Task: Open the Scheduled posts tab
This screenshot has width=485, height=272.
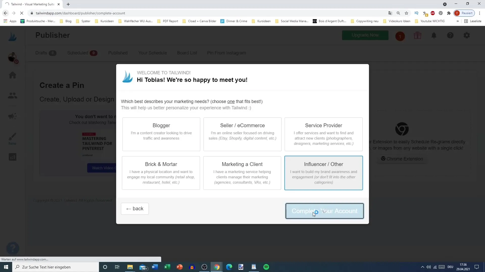Action: 82,53
